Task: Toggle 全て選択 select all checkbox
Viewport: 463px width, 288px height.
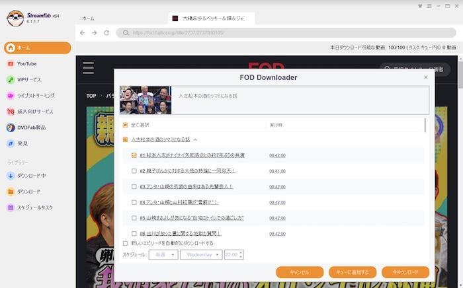Action: pos(125,125)
